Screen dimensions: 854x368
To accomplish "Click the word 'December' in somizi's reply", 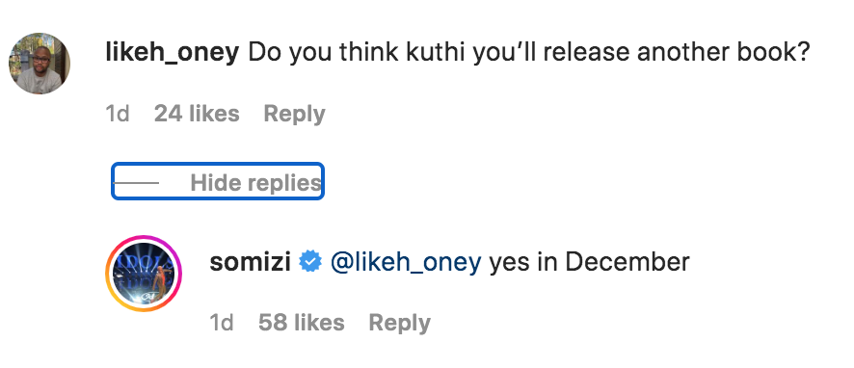I will [x=627, y=262].
